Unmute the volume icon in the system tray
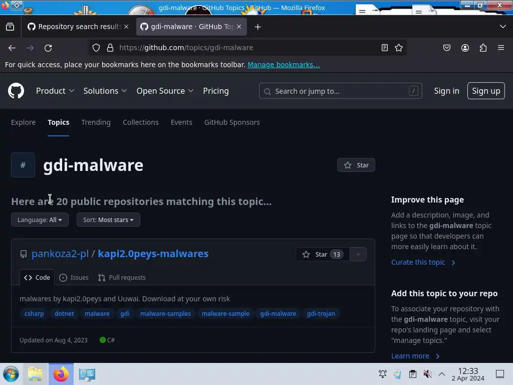513x385 pixels. (428, 374)
